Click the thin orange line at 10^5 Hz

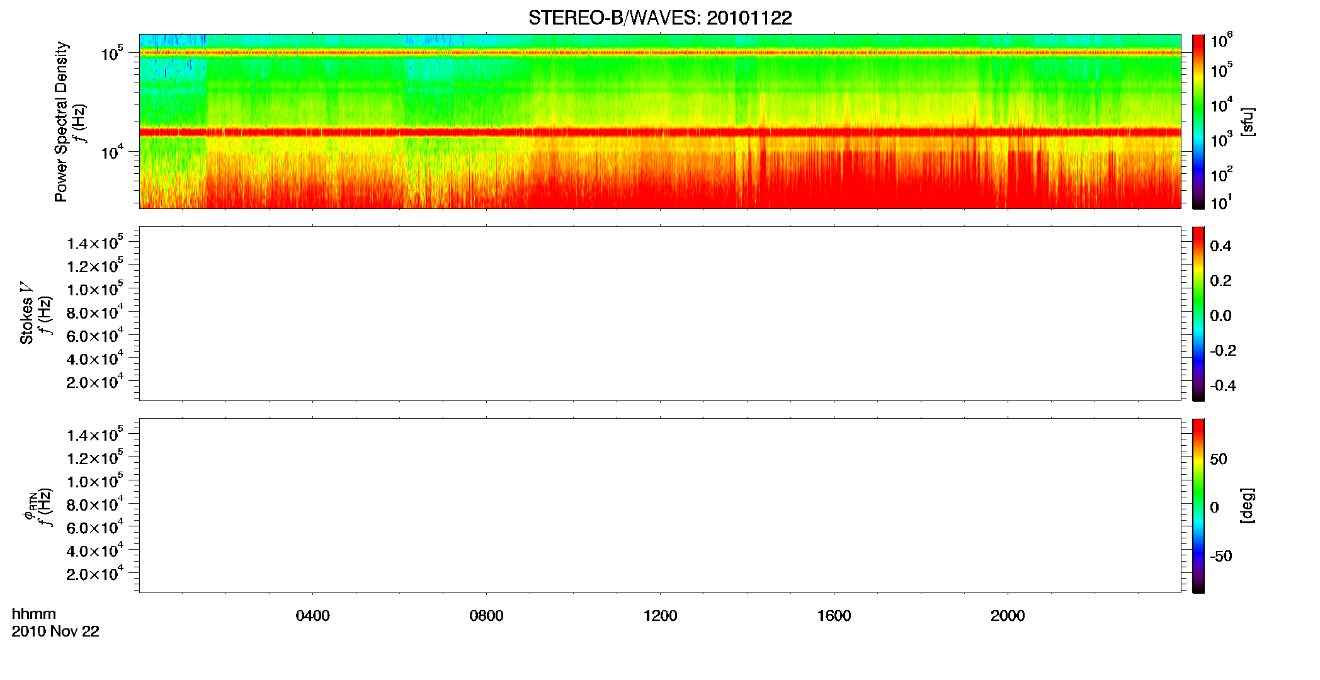coord(660,53)
